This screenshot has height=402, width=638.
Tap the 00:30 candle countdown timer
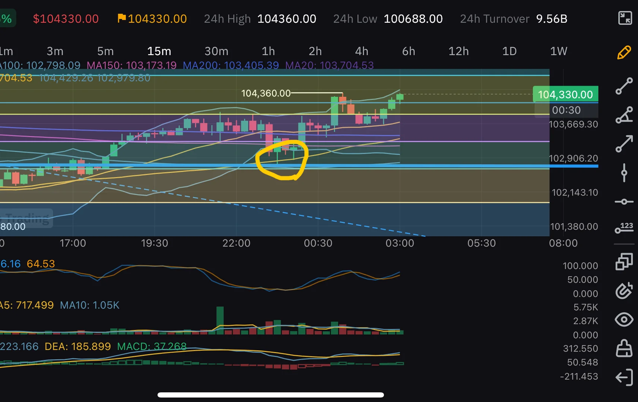(x=566, y=110)
